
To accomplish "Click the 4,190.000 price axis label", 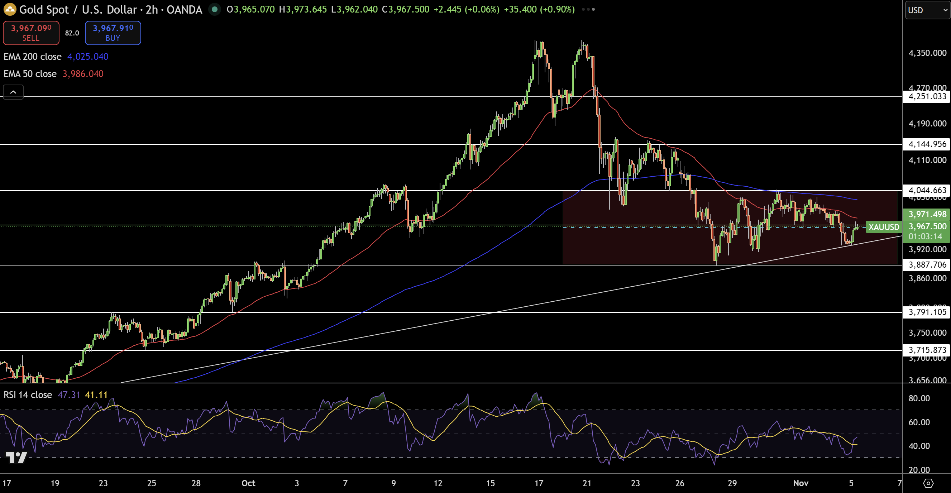I will (927, 123).
